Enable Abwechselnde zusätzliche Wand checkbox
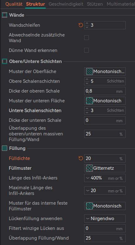 point(86,38)
